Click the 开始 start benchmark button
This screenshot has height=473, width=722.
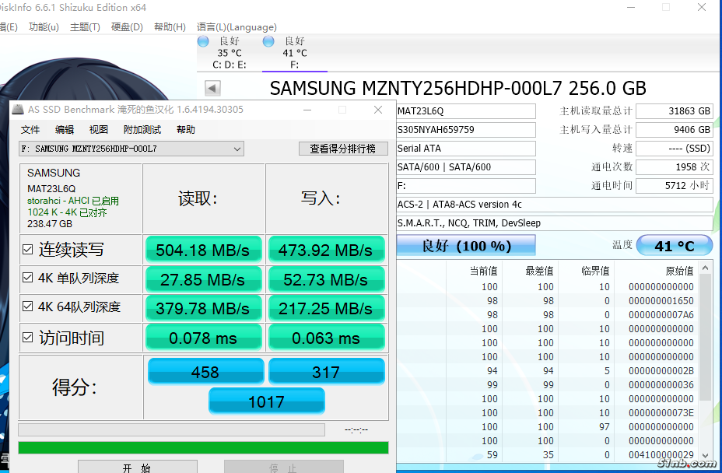coord(137,467)
